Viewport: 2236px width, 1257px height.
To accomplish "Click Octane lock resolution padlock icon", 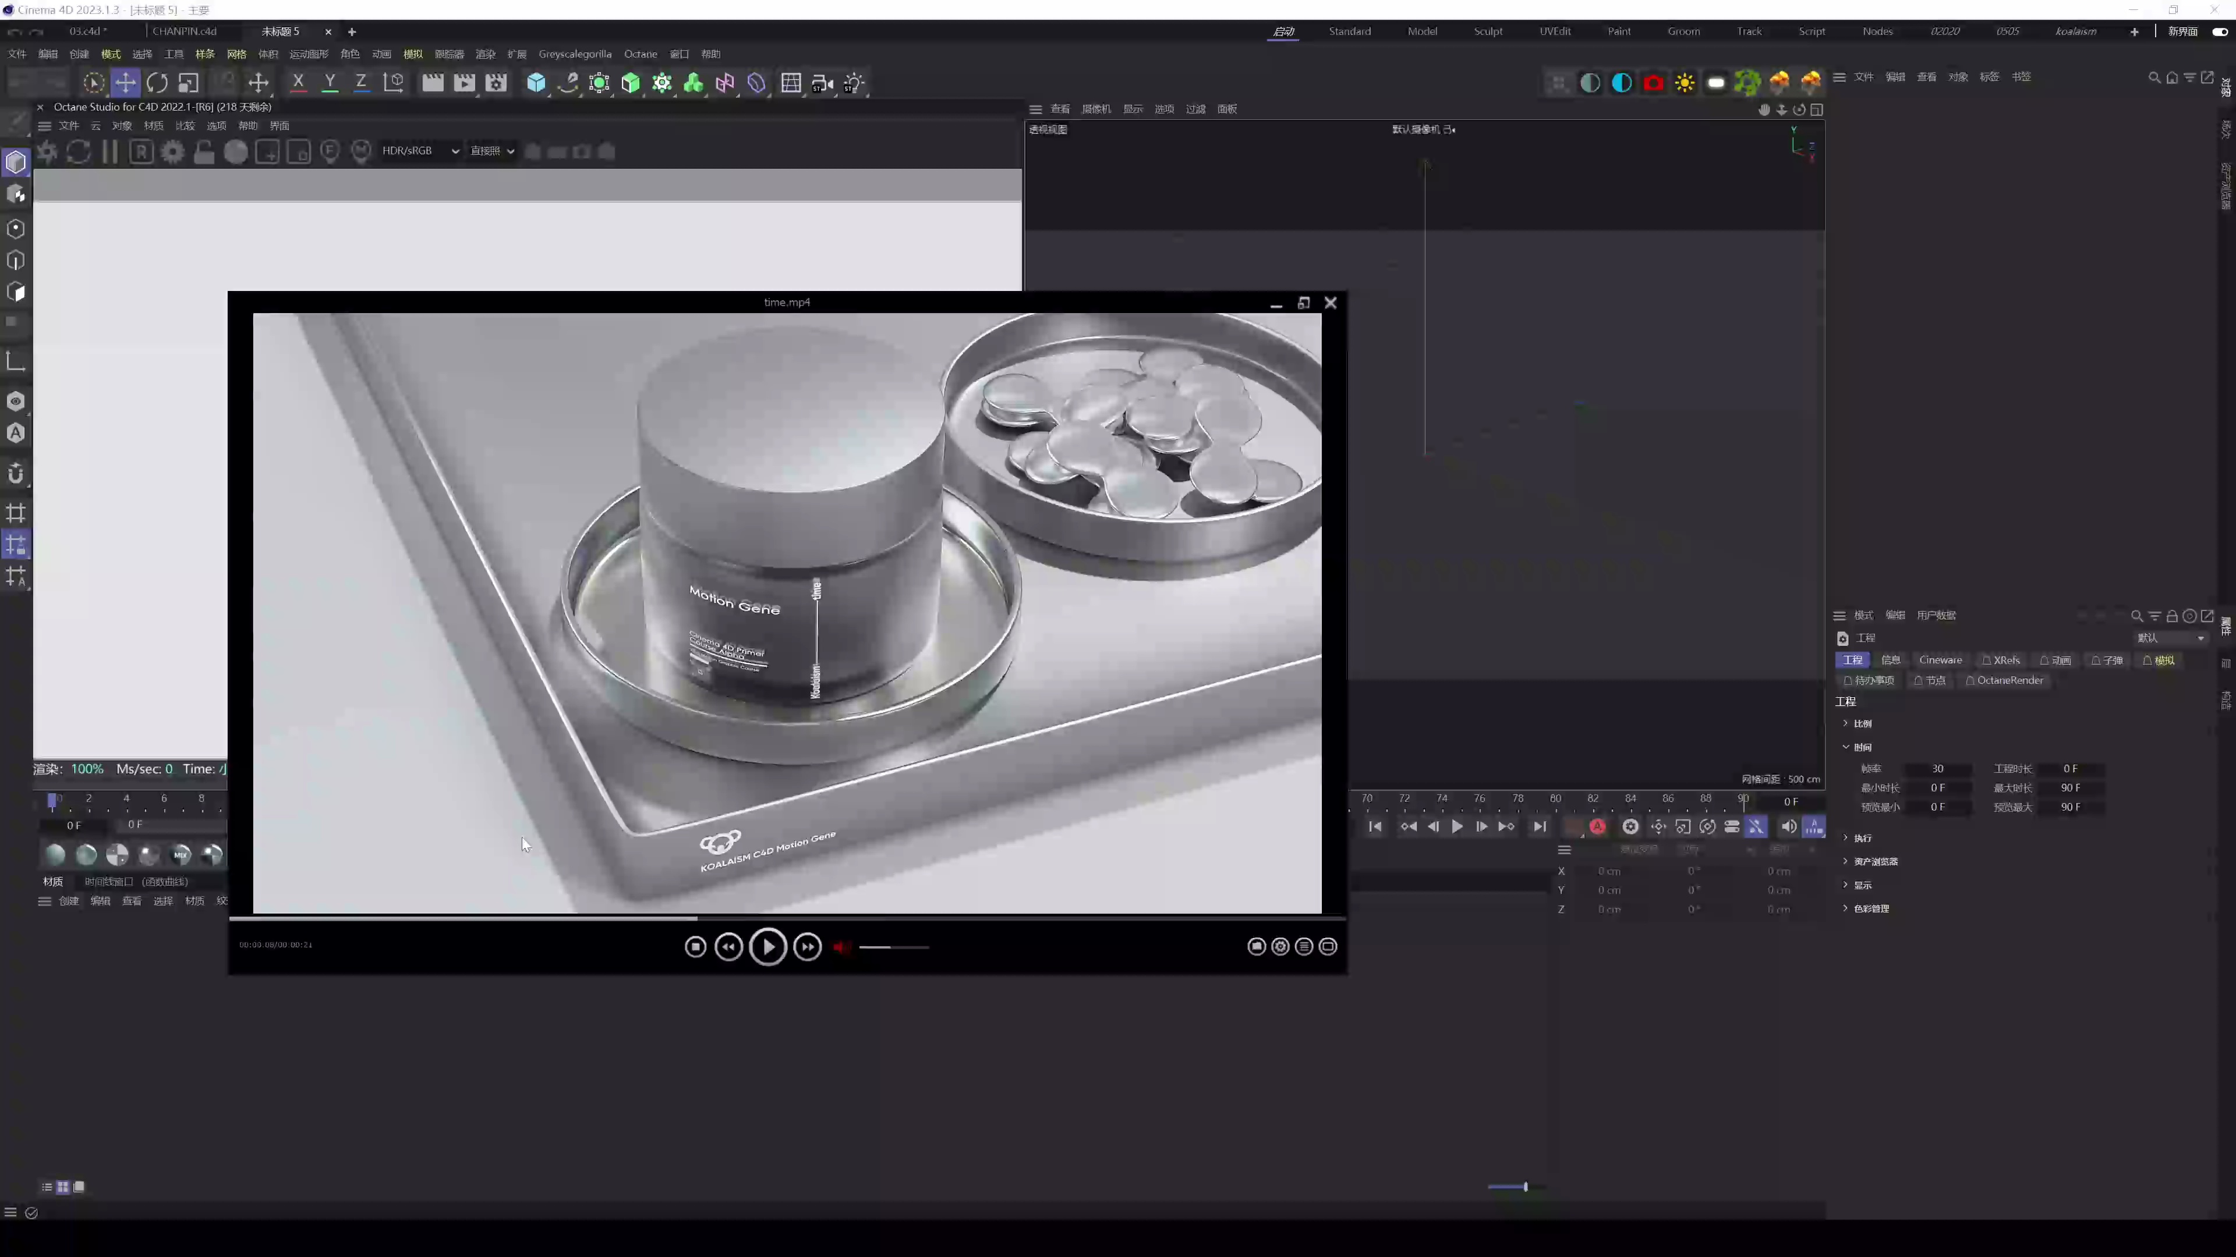I will pyautogui.click(x=204, y=152).
